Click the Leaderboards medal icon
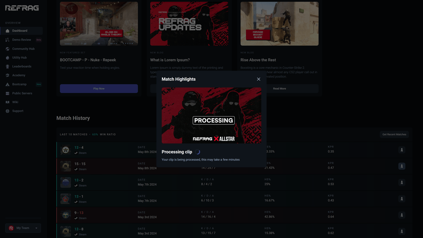Image resolution: width=423 pixels, height=238 pixels. (x=7, y=66)
